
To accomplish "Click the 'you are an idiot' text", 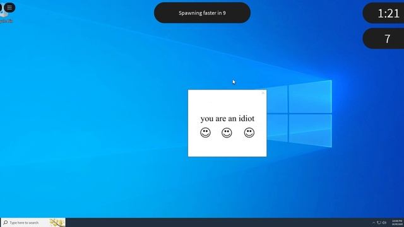I will click(x=227, y=119).
